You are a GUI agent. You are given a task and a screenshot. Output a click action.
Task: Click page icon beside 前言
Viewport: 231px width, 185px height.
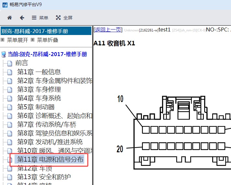[x=10, y=64]
